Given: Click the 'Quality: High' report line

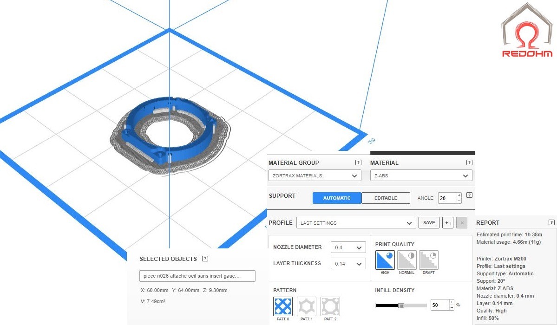Looking at the screenshot, I should click(491, 311).
